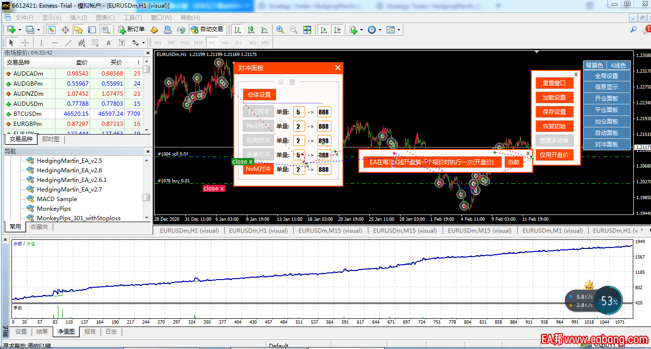Select the crosshair tool
Viewport: 651px width, 349px height.
[25, 43]
